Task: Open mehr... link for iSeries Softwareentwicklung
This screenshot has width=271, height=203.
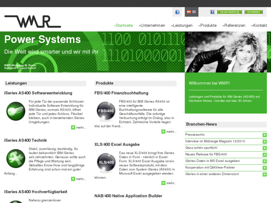Action: click(81, 127)
